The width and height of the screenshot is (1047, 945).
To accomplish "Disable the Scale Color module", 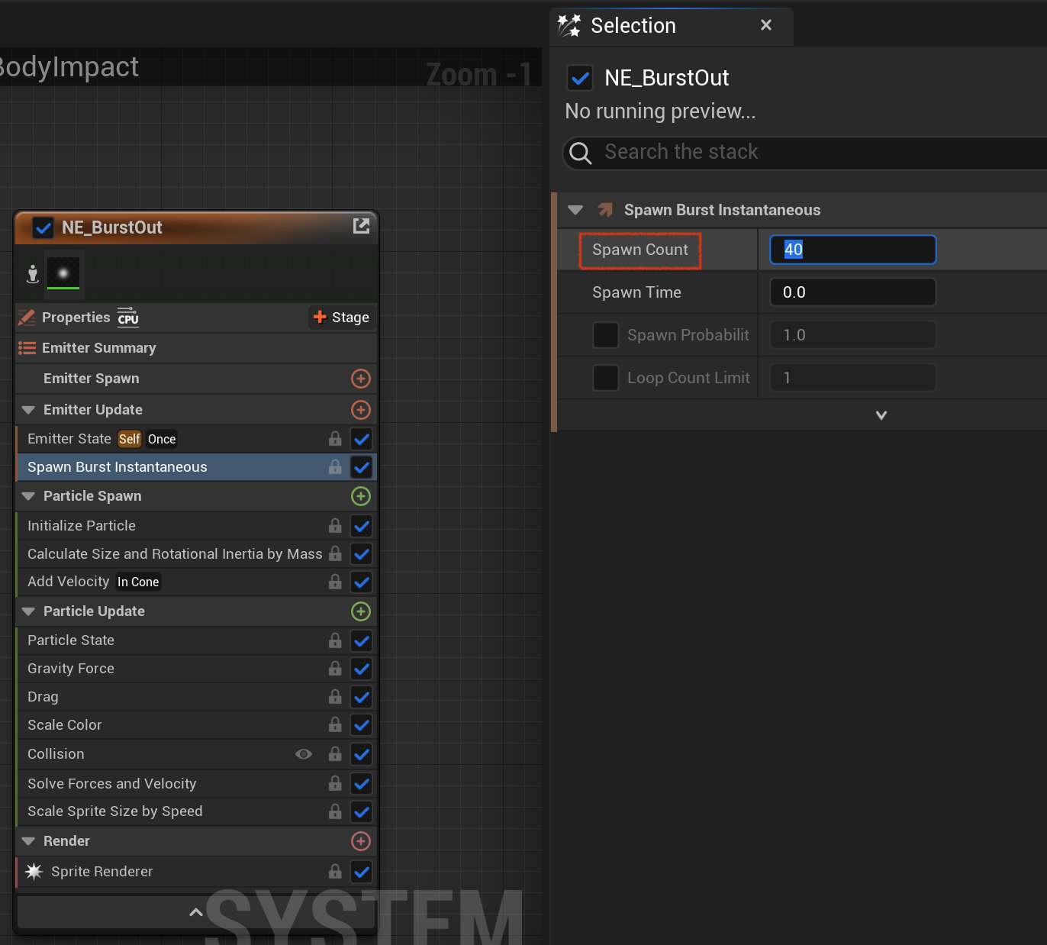I will pos(362,725).
